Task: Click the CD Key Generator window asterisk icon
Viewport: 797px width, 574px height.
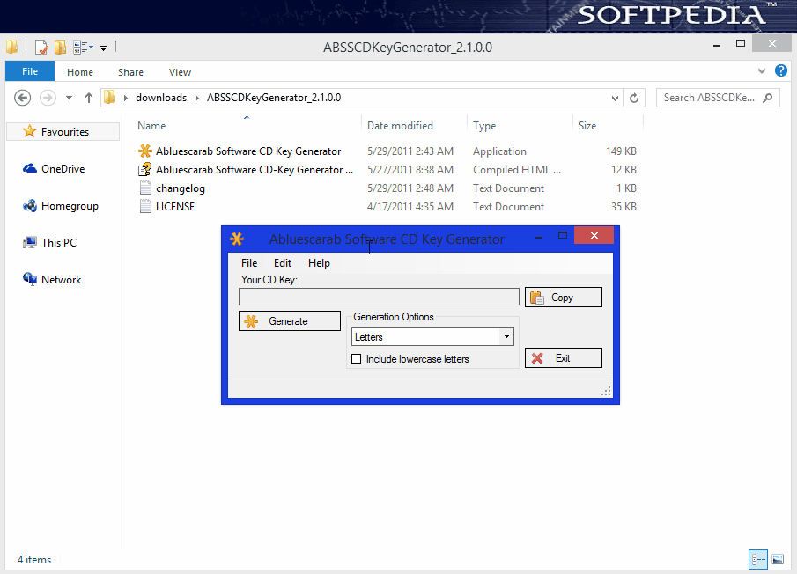Action: point(237,239)
